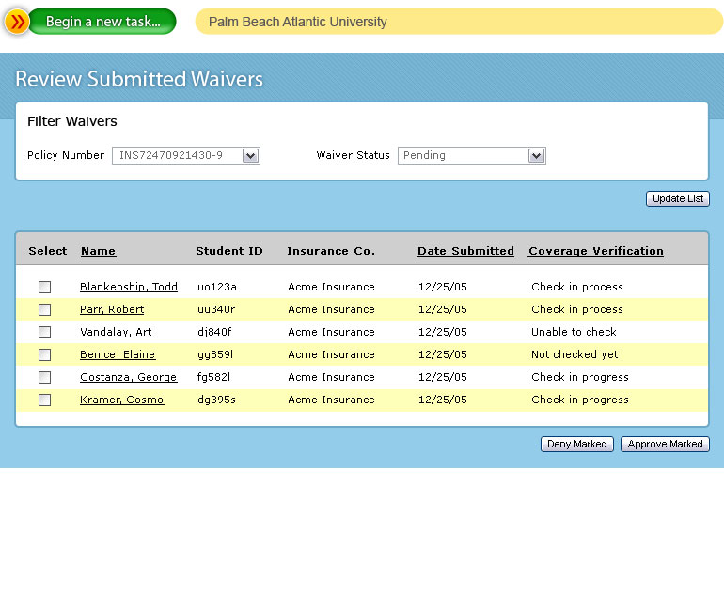Click Check in process for Blankenship row
Screen dimensions: 724x612
click(577, 287)
